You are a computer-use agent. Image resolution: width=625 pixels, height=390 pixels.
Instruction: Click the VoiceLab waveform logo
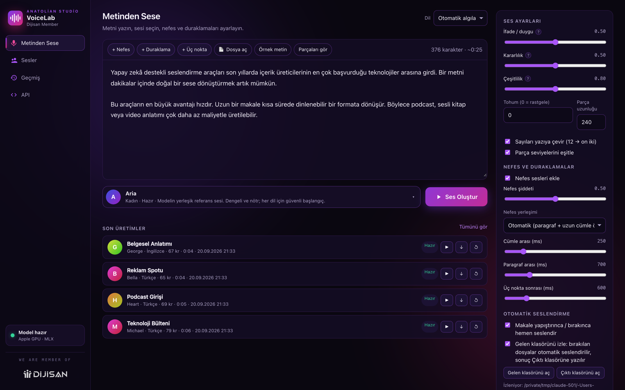point(15,18)
